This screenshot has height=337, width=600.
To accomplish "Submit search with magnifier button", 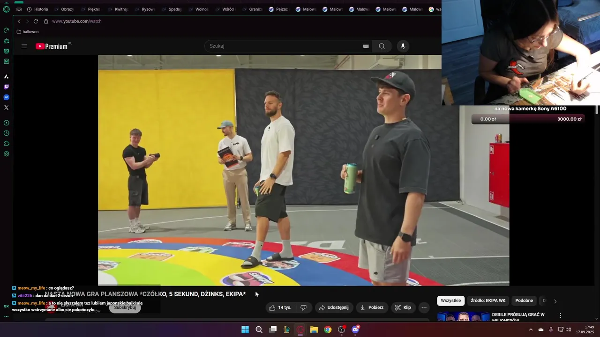I will point(382,46).
